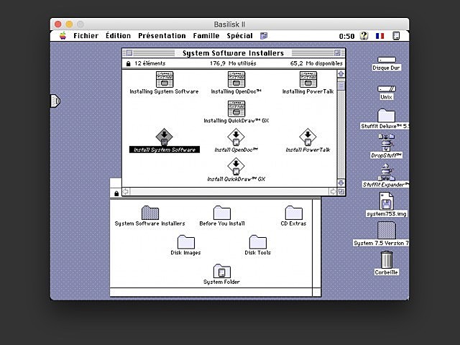
Task: Select the Install System Software installer icon
Action: (165, 137)
